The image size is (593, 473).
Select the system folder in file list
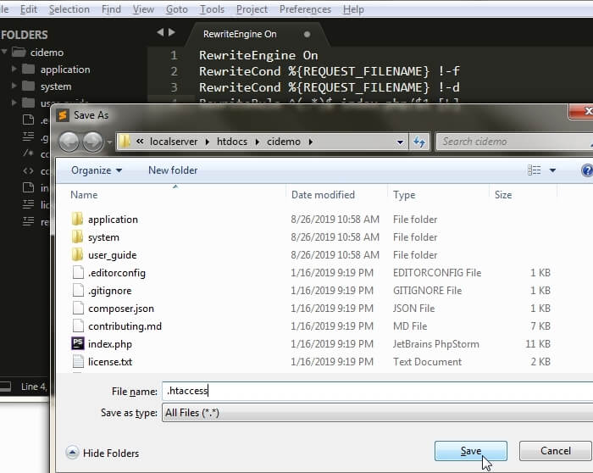(x=103, y=237)
